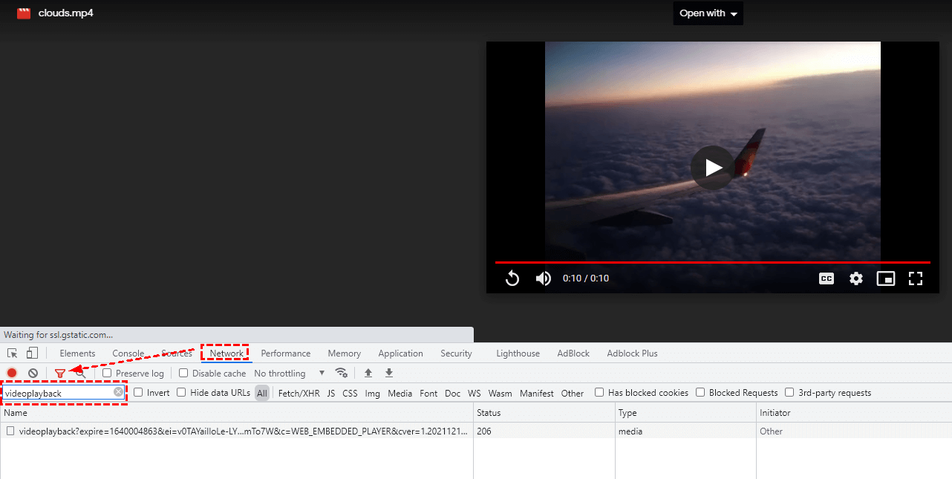Switch to the Console tab

(x=128, y=353)
